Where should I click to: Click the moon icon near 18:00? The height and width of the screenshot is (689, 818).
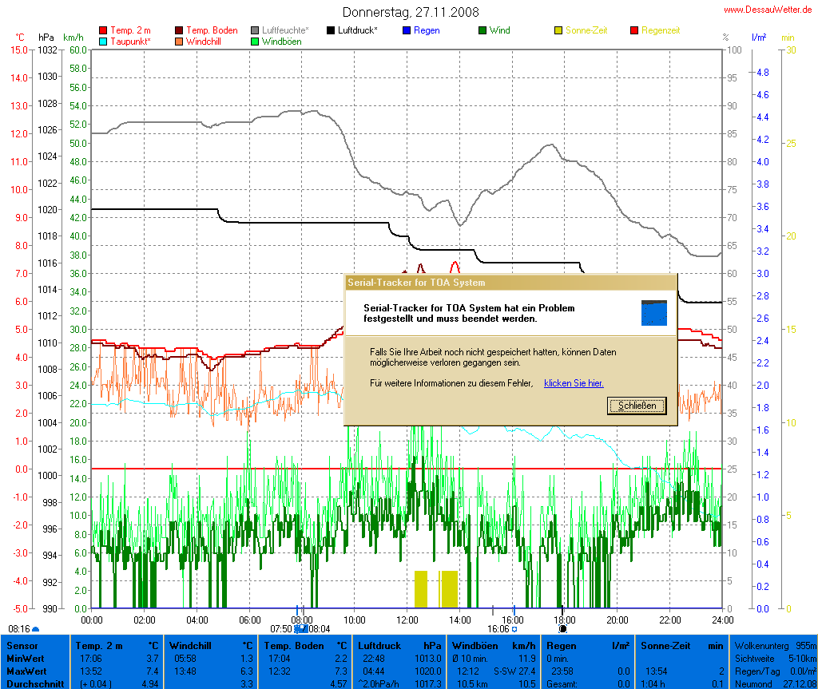tap(562, 629)
